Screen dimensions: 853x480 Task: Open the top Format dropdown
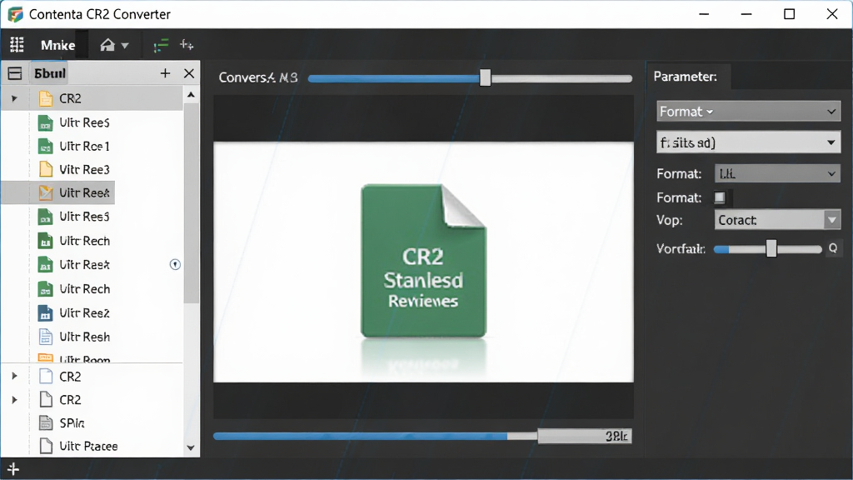(x=748, y=112)
